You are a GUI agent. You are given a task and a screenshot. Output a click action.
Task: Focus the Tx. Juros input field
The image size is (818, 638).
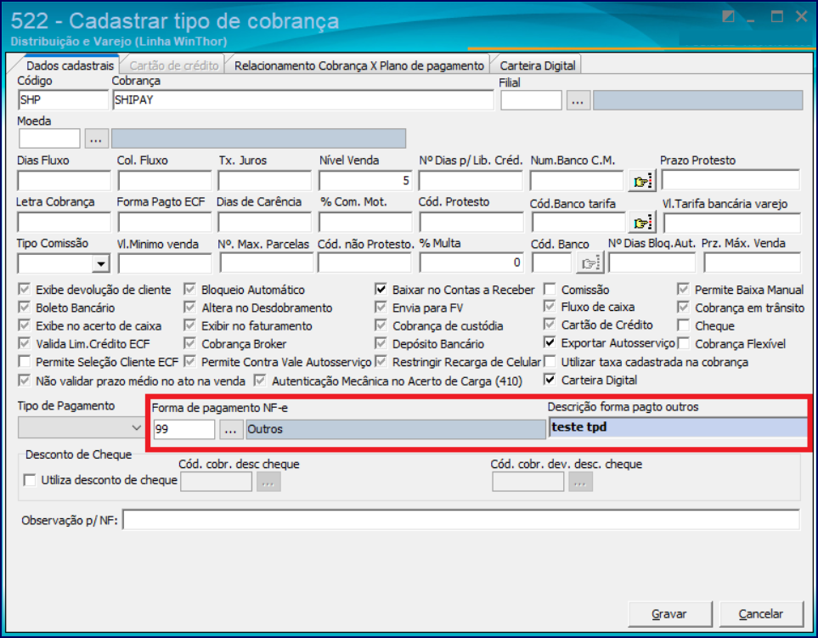(264, 181)
